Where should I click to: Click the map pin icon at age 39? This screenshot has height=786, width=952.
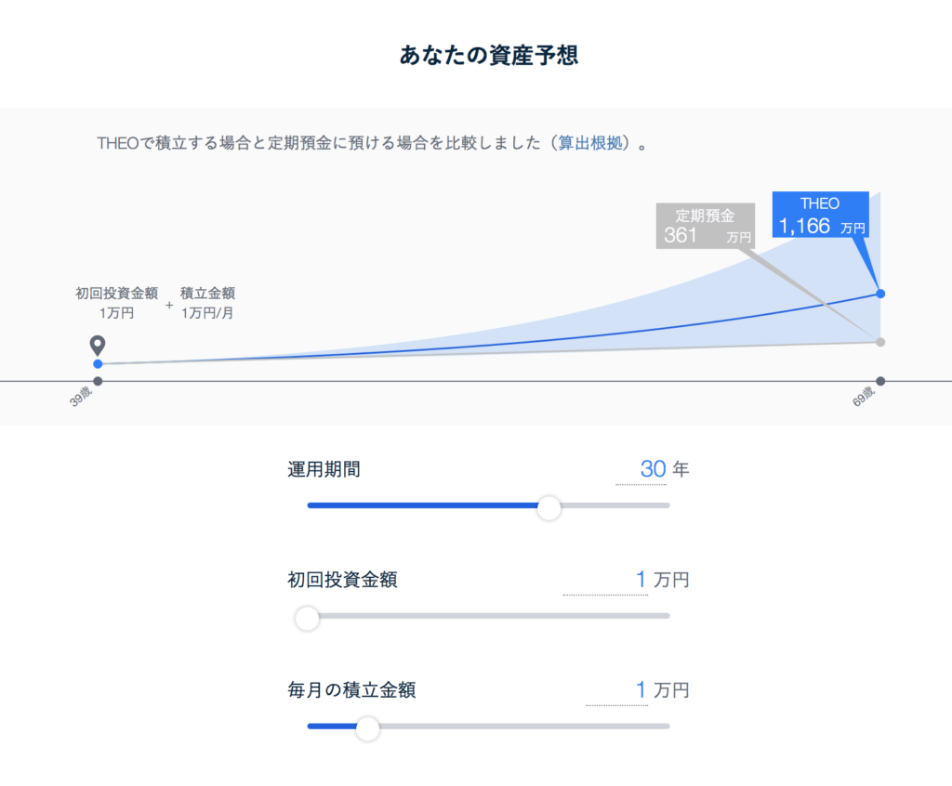[x=97, y=346]
